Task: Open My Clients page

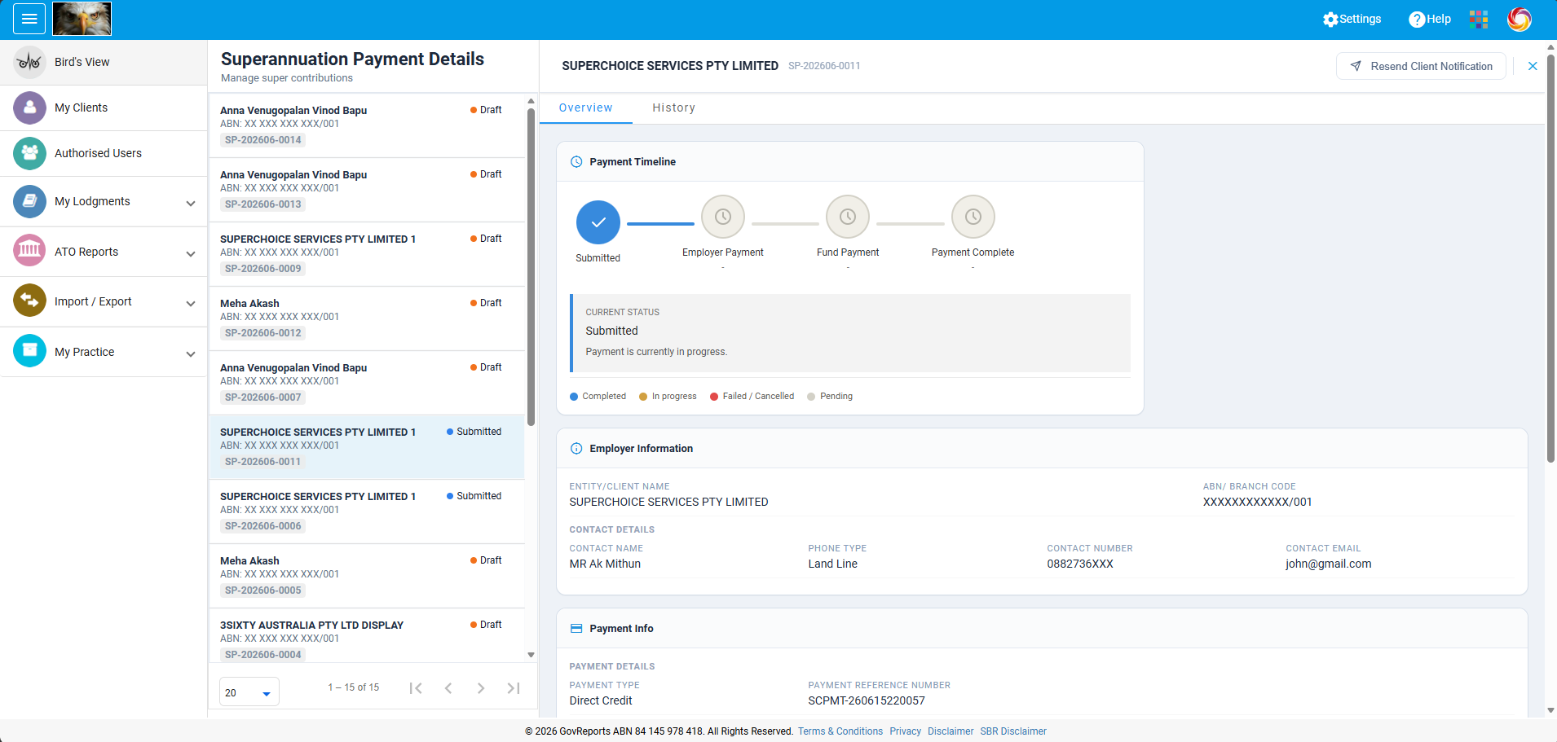Action: point(104,108)
